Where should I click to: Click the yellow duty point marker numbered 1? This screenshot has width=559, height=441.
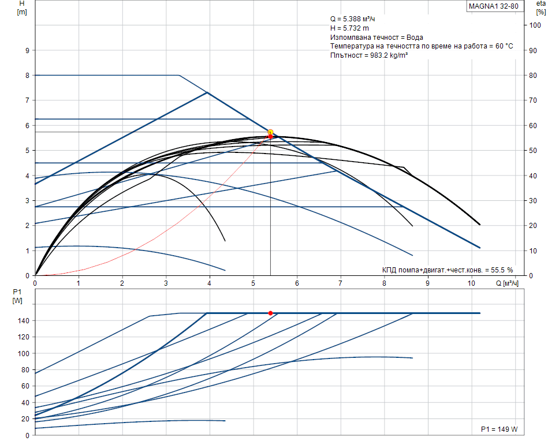pyautogui.click(x=270, y=132)
